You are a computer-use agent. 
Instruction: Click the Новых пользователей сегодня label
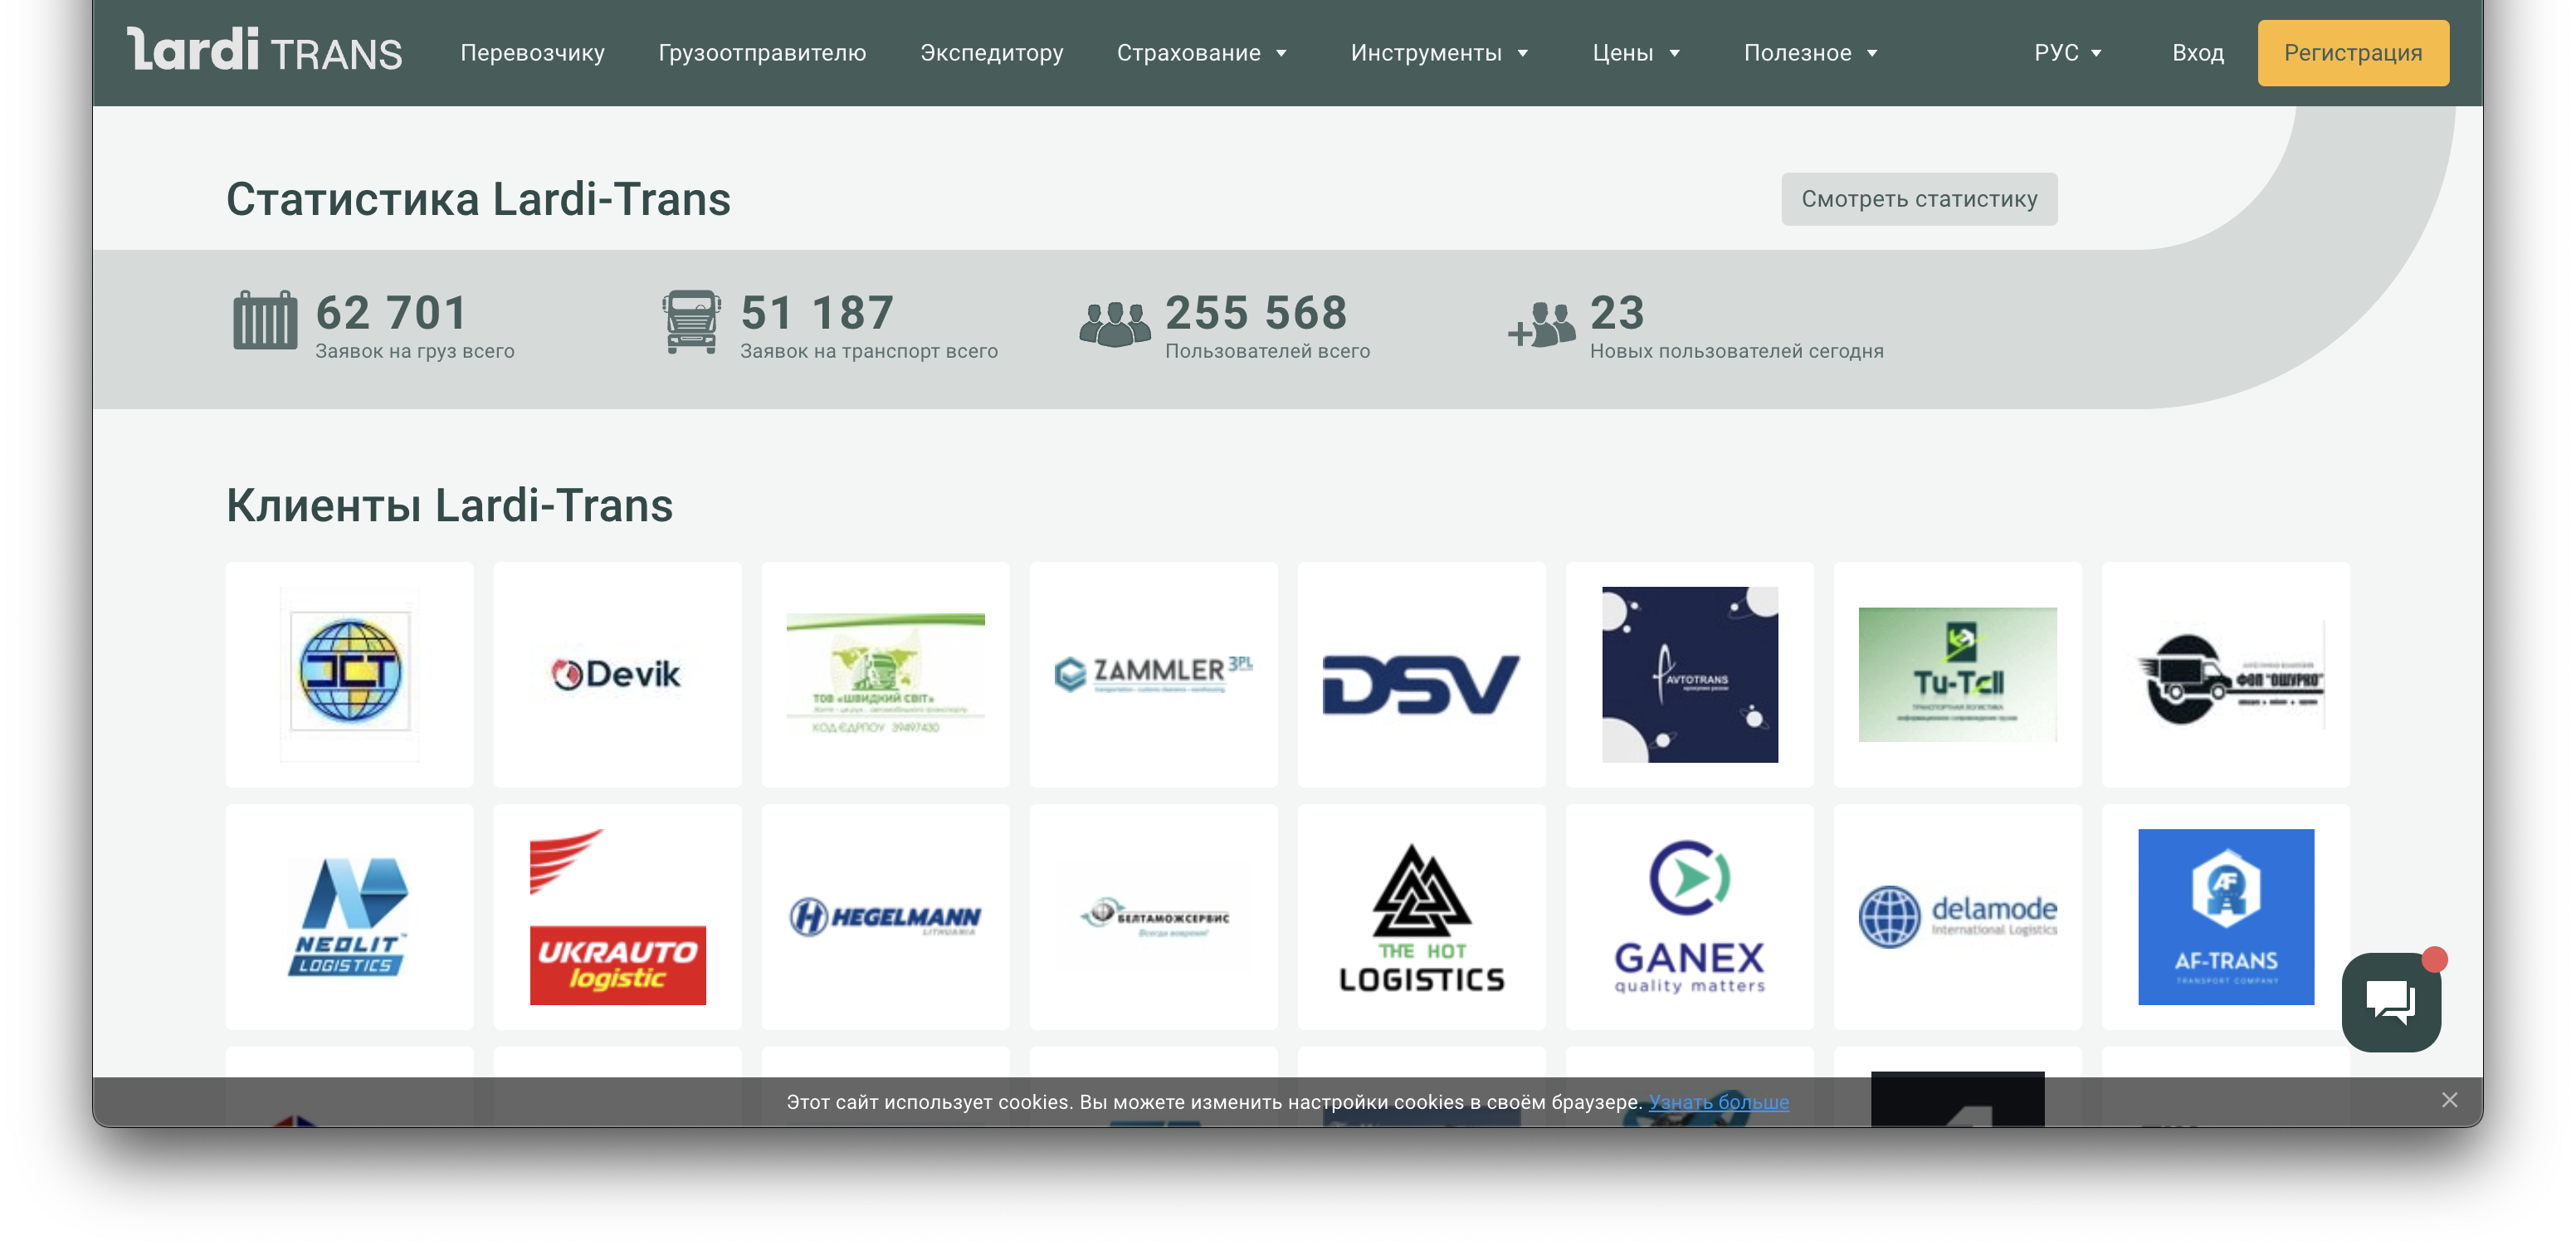[x=1736, y=351]
